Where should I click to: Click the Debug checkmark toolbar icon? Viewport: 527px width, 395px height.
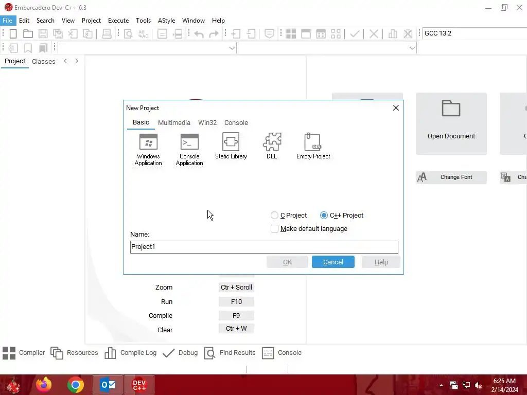click(355, 33)
